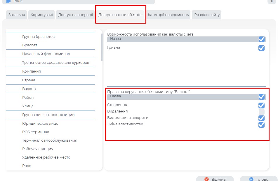Toggle the Назва header checkbox for currency rights
Viewport: 278px width, 181px height.
click(x=261, y=96)
